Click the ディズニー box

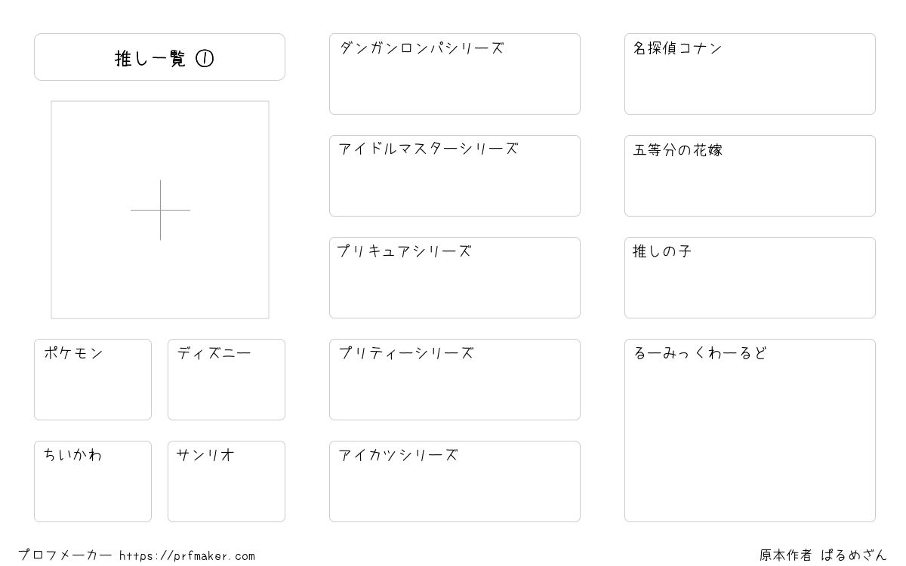coord(226,380)
